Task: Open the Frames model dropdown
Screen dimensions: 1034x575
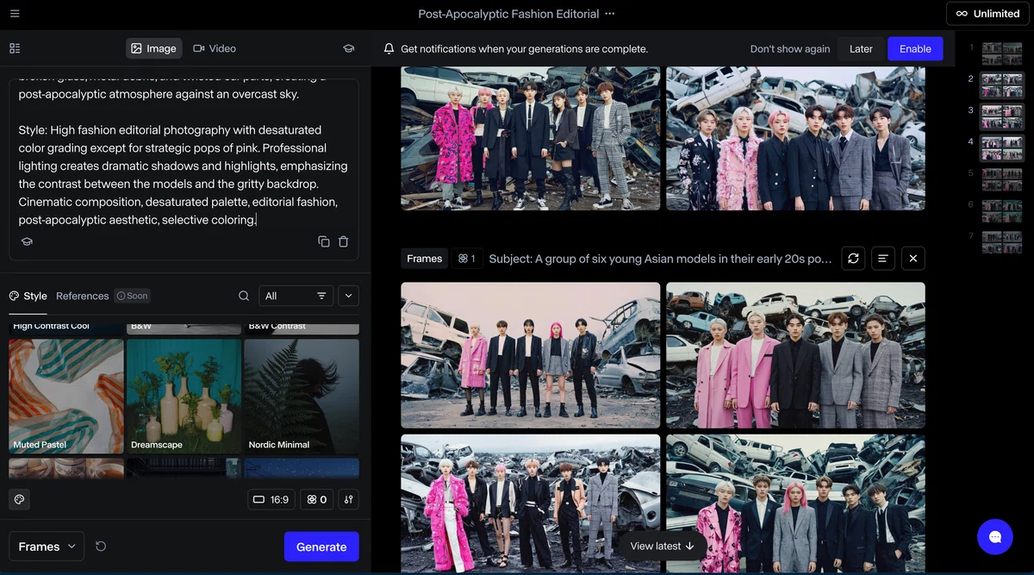Action: (x=47, y=547)
